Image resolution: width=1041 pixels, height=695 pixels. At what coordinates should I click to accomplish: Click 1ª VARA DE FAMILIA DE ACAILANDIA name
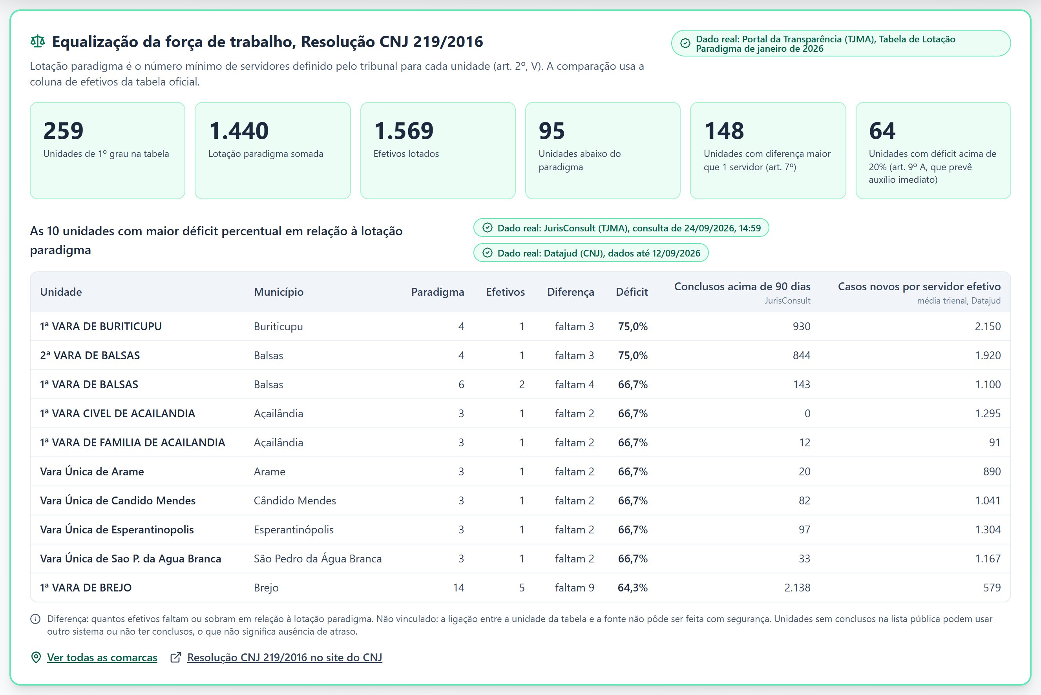tap(133, 443)
